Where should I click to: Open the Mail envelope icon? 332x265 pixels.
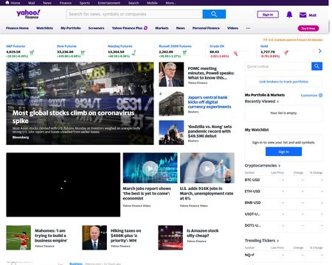click(x=302, y=15)
